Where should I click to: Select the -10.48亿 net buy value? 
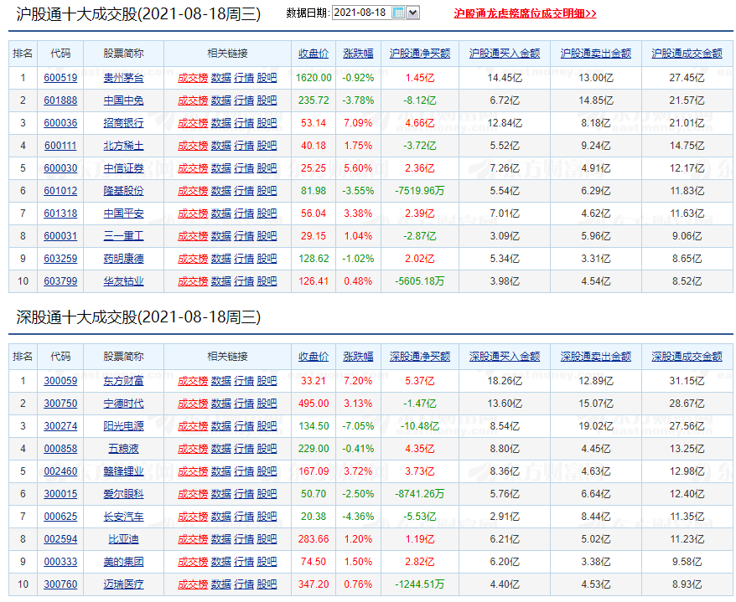[x=420, y=426]
